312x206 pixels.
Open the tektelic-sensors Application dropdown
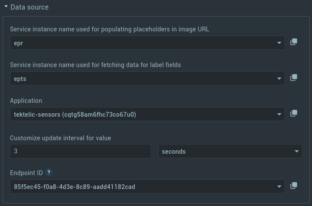click(x=147, y=114)
